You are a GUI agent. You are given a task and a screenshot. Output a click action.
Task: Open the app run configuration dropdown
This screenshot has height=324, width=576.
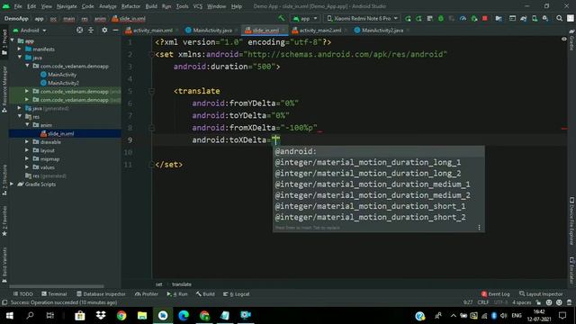click(x=304, y=18)
